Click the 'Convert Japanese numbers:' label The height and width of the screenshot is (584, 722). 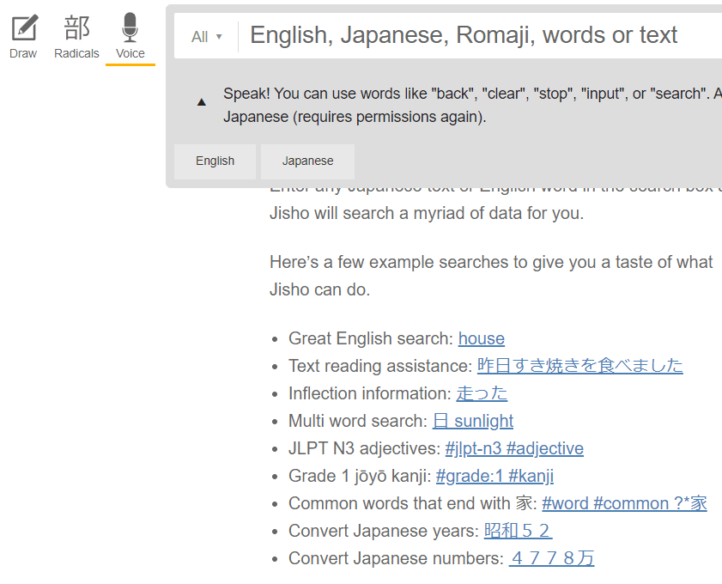point(397,558)
